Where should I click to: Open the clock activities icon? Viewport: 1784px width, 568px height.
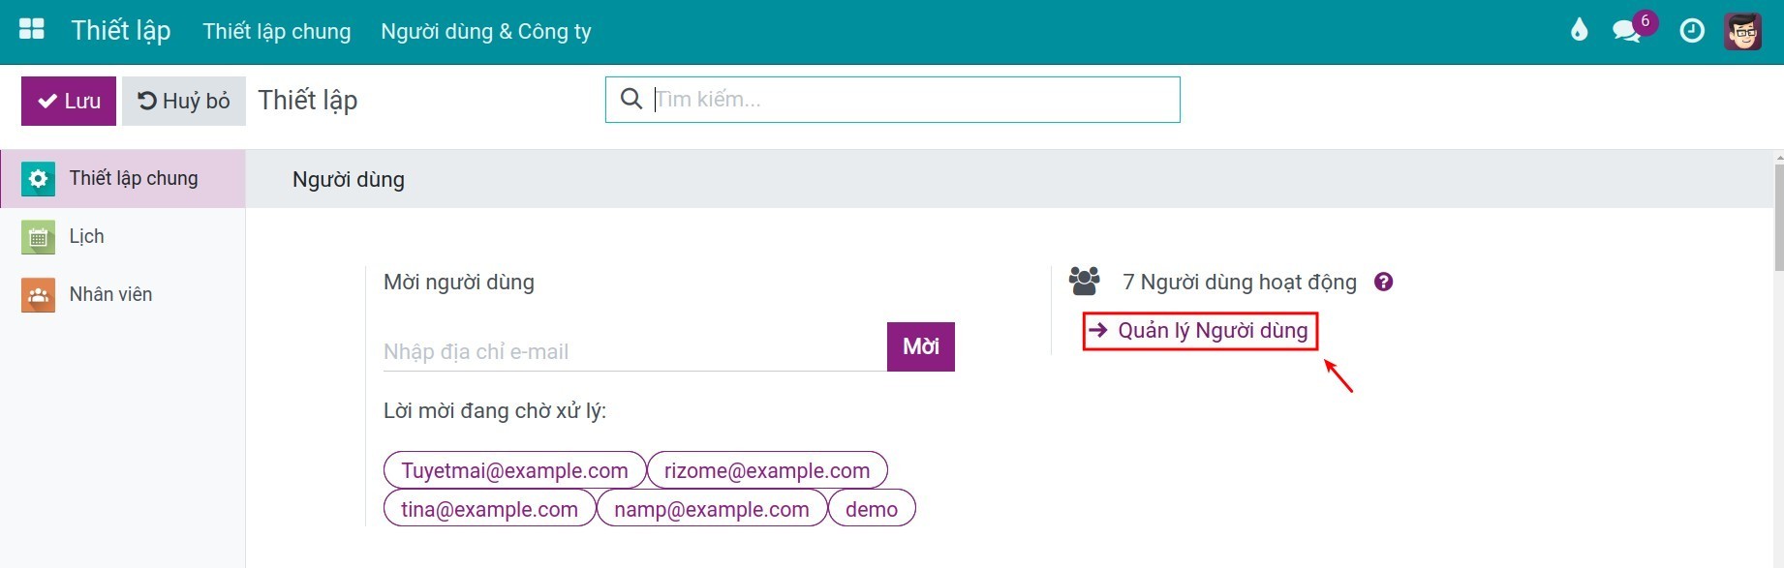(x=1692, y=31)
